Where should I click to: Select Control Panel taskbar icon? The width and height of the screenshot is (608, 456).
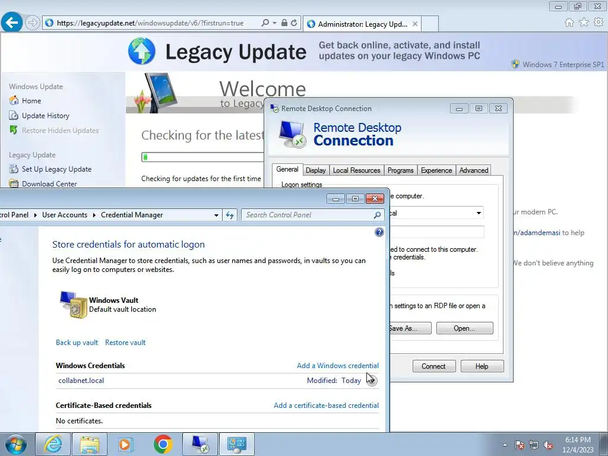[x=237, y=444]
